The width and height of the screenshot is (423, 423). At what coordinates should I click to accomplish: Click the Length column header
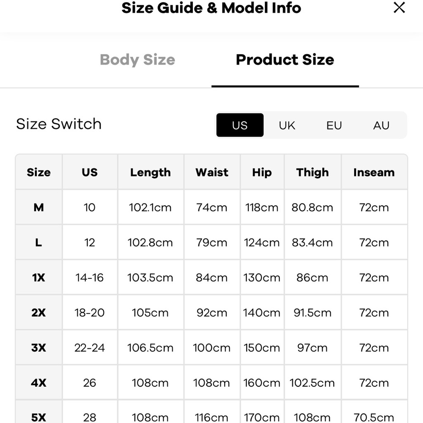point(150,172)
